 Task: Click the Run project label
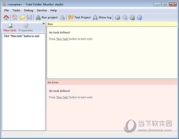(x=50, y=18)
